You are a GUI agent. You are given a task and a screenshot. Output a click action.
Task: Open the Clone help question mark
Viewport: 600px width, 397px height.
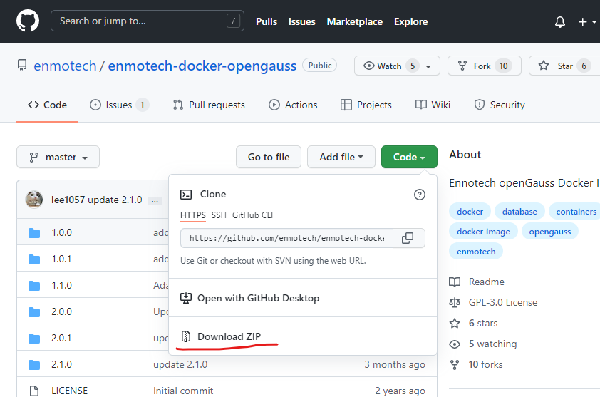420,195
